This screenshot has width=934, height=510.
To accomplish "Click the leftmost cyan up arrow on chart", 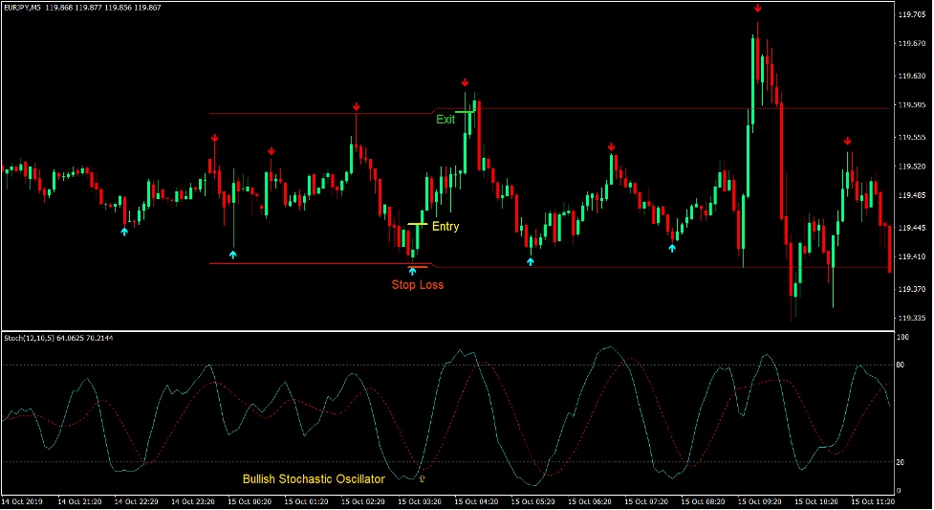I will click(x=124, y=231).
